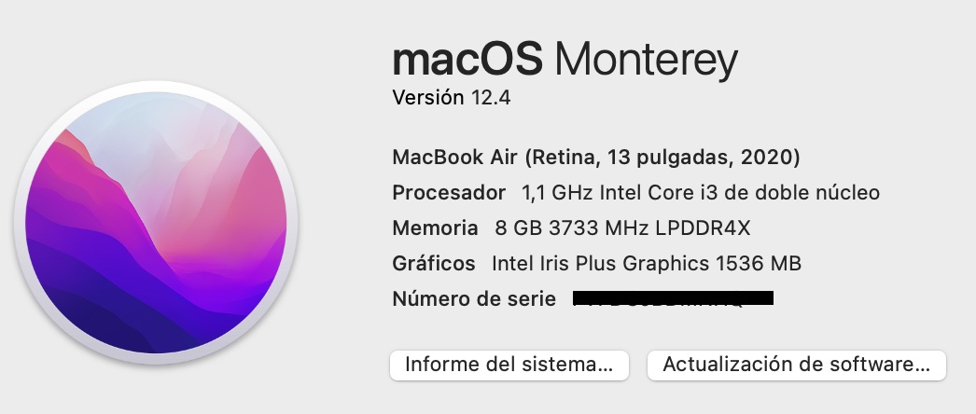Select the Monterey heading word

coord(646,62)
